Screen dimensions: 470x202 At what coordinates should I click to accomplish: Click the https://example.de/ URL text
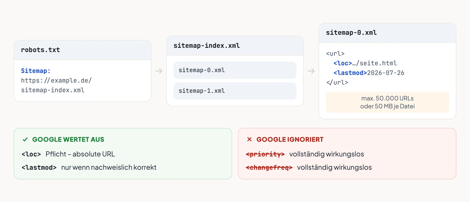click(x=56, y=81)
